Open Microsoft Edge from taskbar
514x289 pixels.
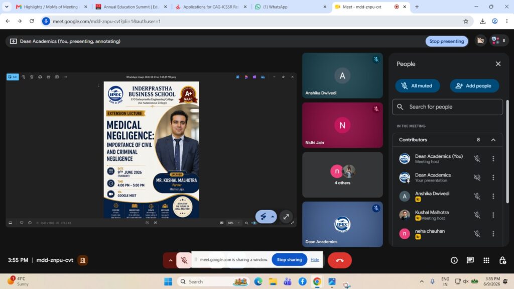pos(258,281)
